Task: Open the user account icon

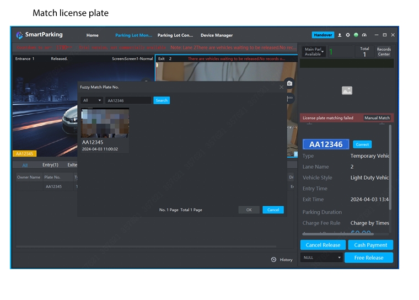Action: coord(340,35)
